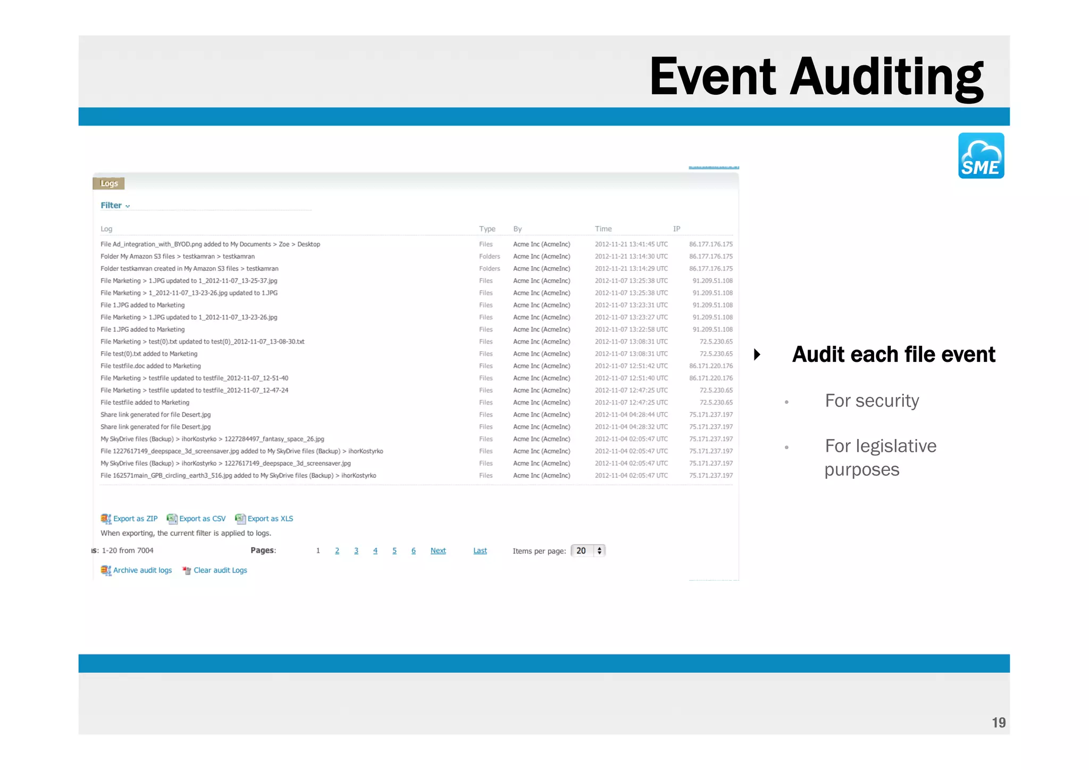Select log entry '1.JPG updated to 1_2012-11-07_13-25-37.jpg'
This screenshot has width=1089, height=770.
(x=189, y=281)
